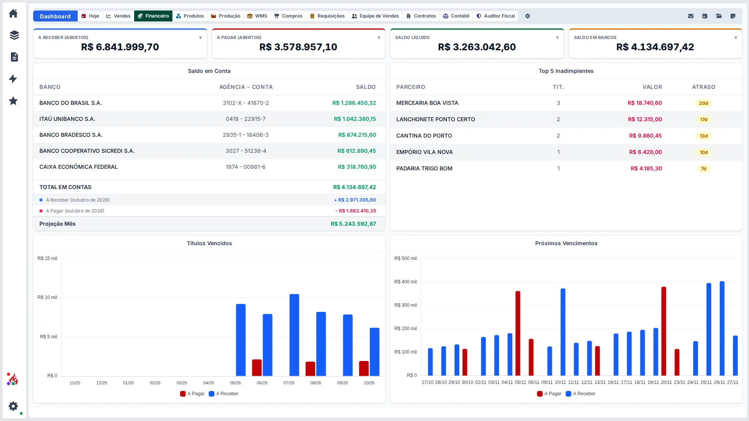The width and height of the screenshot is (749, 421).
Task: Click the Total em Contas value R$ 4.134.697,42
Action: [354, 187]
